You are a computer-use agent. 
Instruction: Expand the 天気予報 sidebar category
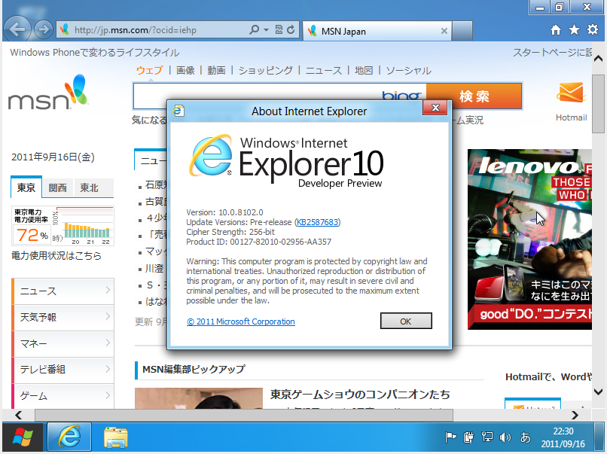coord(63,318)
